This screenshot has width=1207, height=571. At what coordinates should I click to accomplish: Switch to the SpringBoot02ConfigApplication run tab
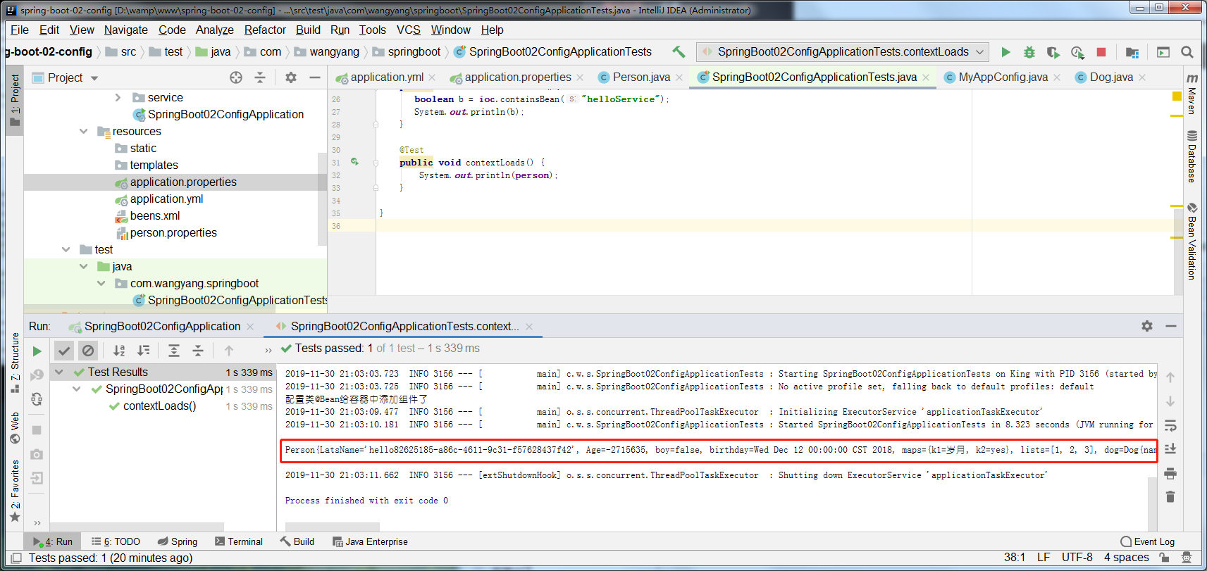tap(161, 326)
